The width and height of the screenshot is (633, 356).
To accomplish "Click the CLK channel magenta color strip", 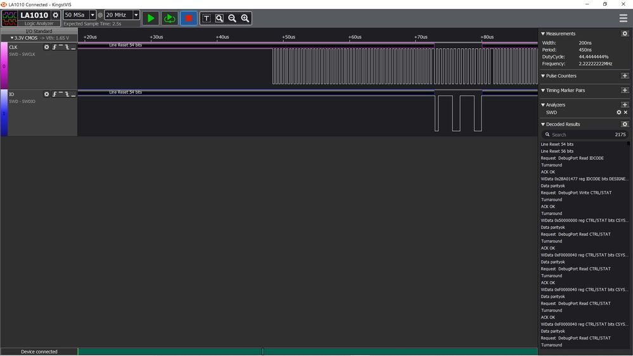I will (4, 65).
